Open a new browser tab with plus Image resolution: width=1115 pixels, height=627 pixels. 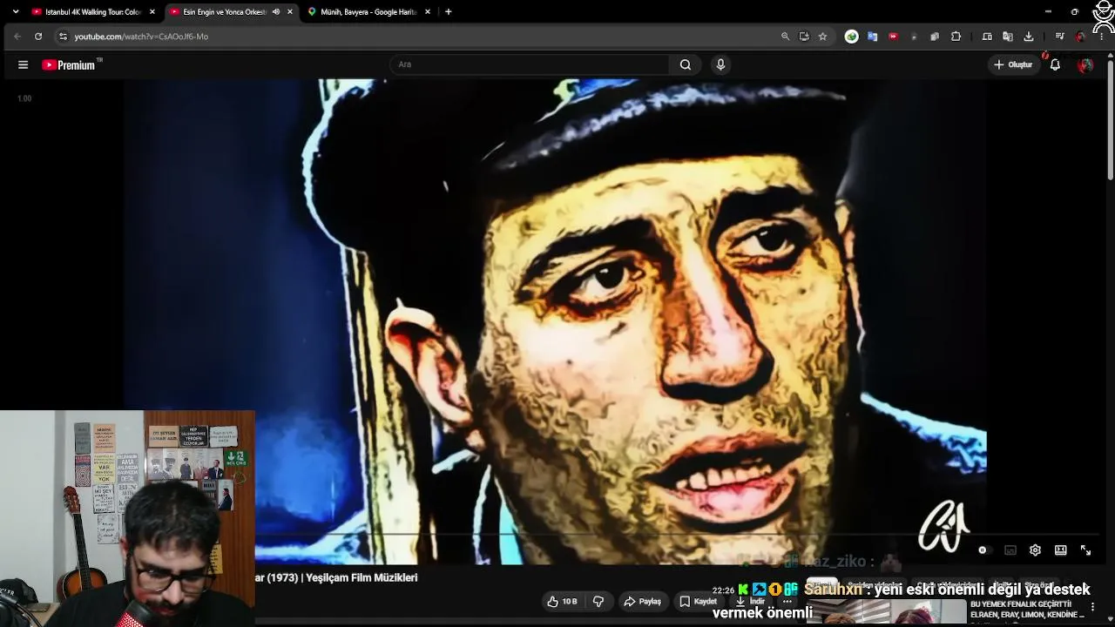coord(448,12)
